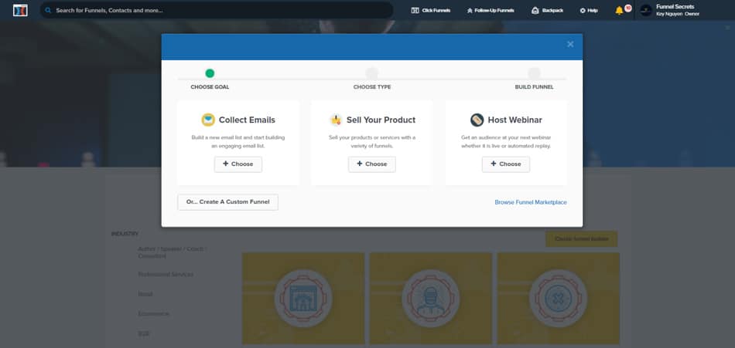Select the Build Funnel step marker
The height and width of the screenshot is (348, 735).
coord(534,73)
